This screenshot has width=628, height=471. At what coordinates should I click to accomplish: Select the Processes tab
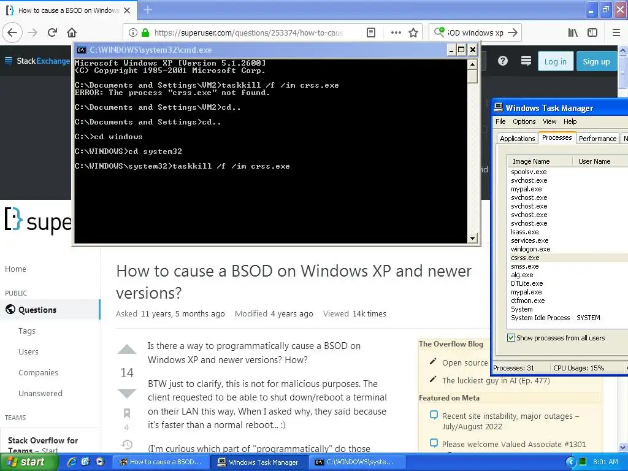(x=557, y=137)
